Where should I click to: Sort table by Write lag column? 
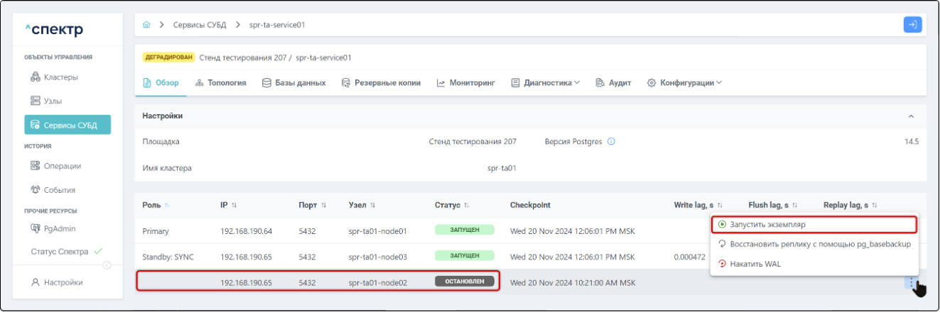pyautogui.click(x=720, y=206)
